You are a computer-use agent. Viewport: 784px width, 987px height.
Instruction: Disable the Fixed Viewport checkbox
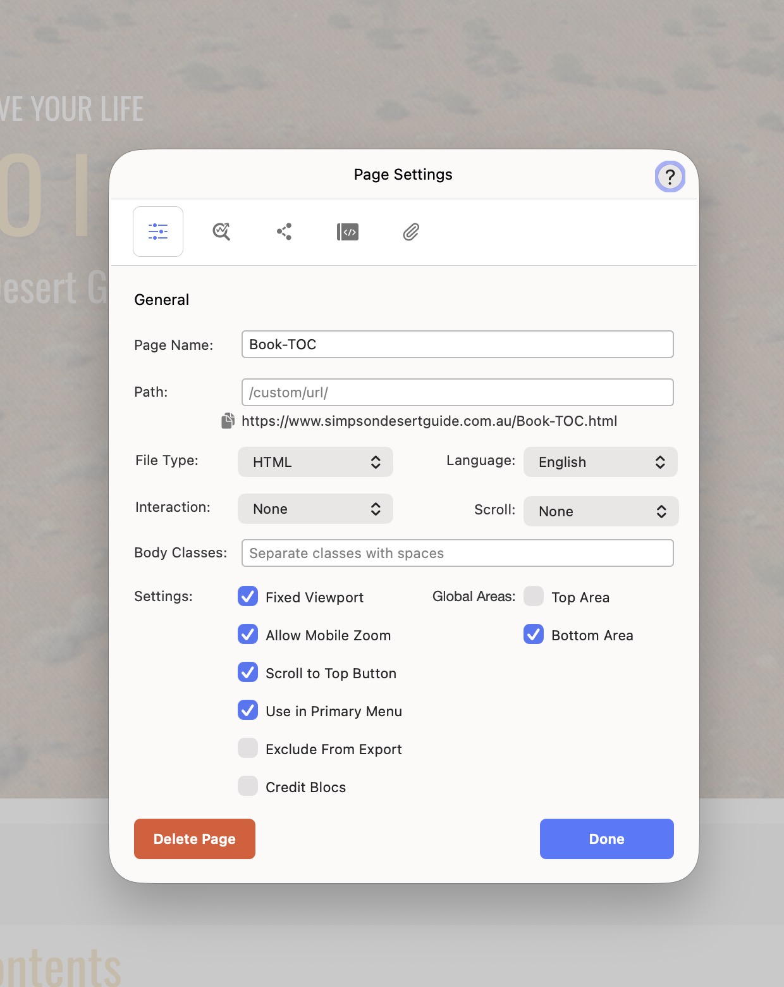pyautogui.click(x=248, y=597)
